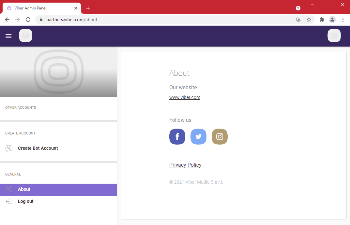Select the Viber phone icon beside Create Bot Account
350x225 pixels.
9,148
